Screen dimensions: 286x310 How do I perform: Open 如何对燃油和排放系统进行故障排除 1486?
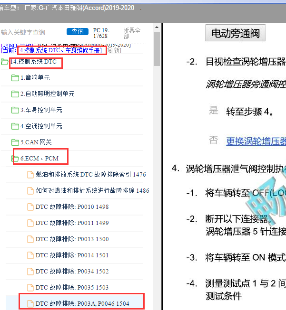pos(92,191)
